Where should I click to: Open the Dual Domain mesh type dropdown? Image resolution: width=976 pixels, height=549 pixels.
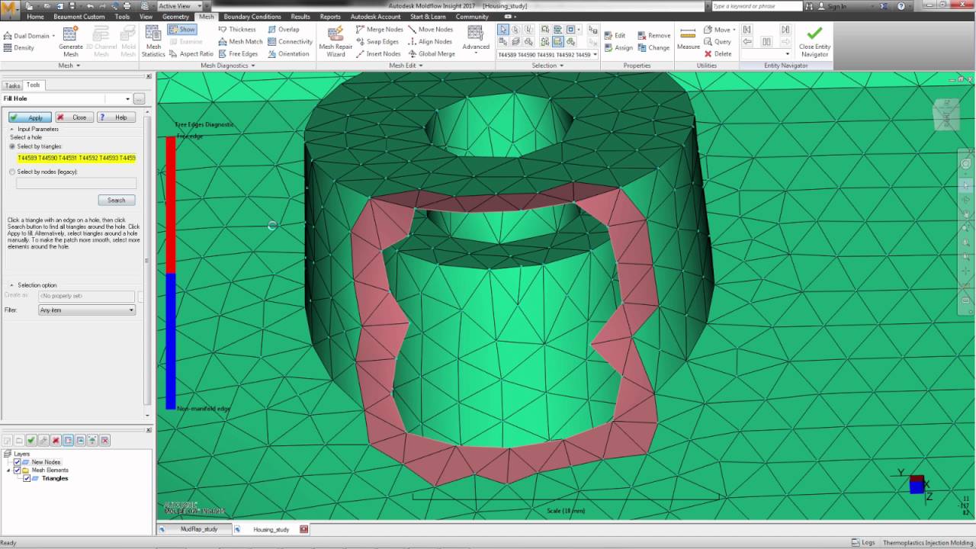pyautogui.click(x=27, y=36)
